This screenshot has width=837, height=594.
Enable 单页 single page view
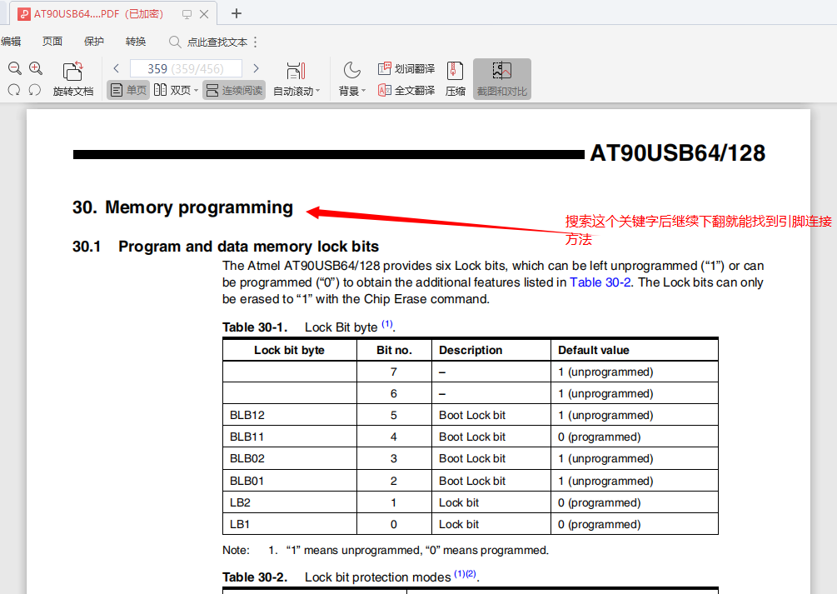tap(128, 90)
